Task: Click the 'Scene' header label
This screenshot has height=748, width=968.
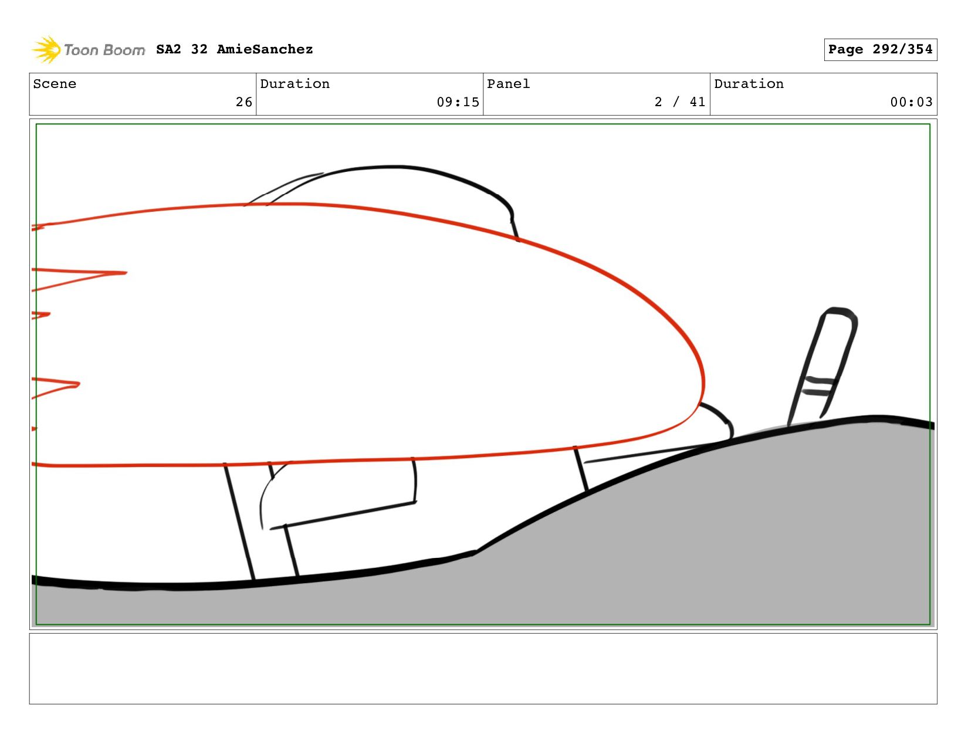Action: pos(55,84)
